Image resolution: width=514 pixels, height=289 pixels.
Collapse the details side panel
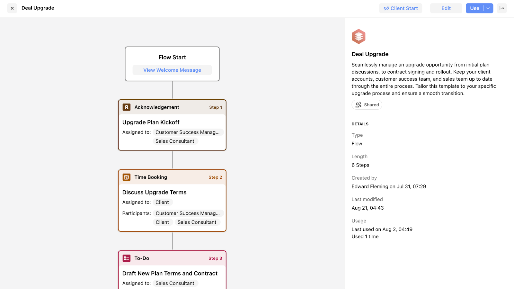point(501,8)
